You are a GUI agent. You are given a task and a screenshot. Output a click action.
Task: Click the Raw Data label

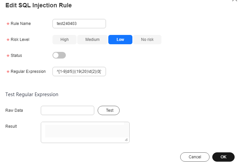click(14, 110)
